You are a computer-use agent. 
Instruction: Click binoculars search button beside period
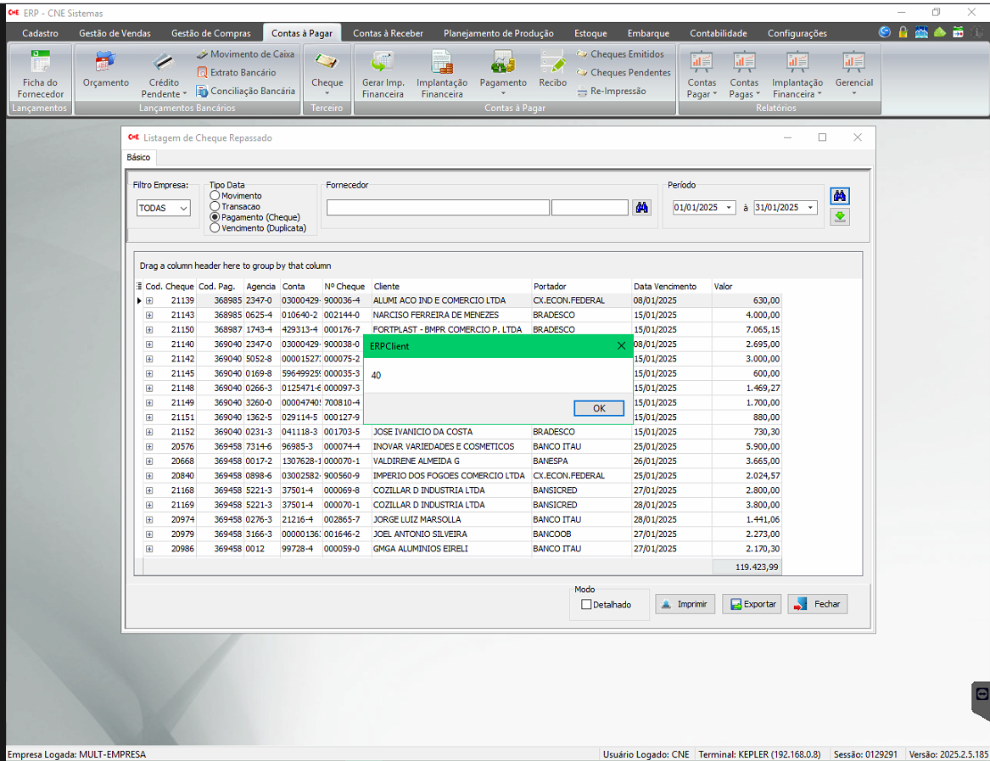tap(840, 196)
